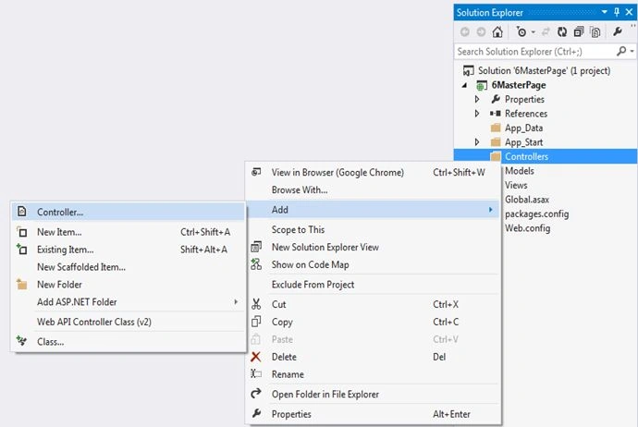Viewport: 638px width, 427px height.
Task: Select packages.config file
Action: click(x=536, y=213)
